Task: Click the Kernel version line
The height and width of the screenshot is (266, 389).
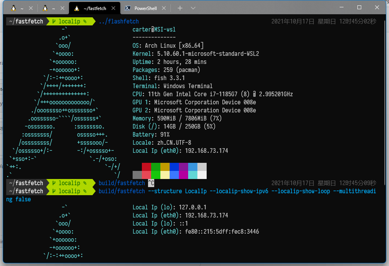Action: (196, 54)
